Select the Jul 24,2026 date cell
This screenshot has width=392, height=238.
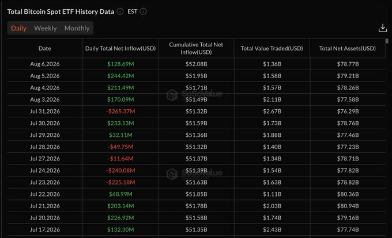(x=45, y=171)
